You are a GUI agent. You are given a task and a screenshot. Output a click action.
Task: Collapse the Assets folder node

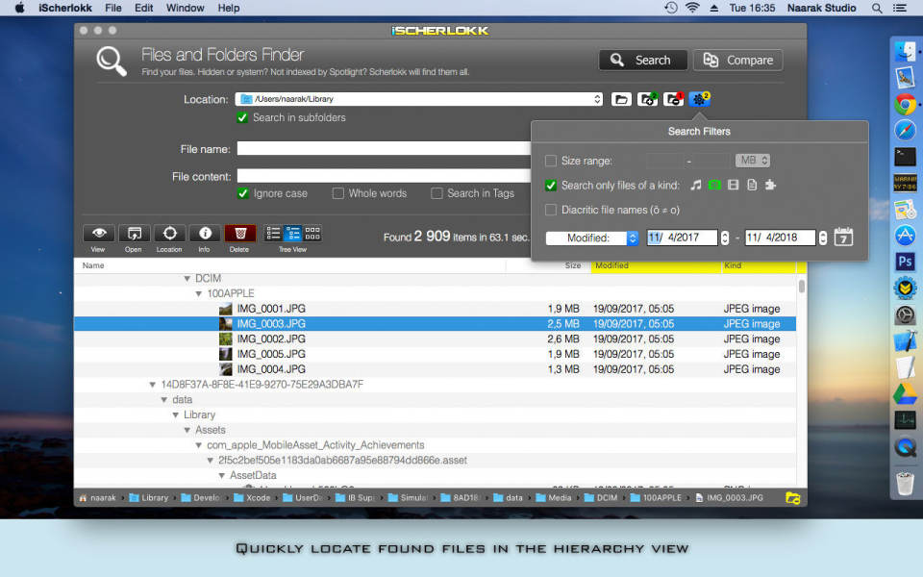point(187,431)
